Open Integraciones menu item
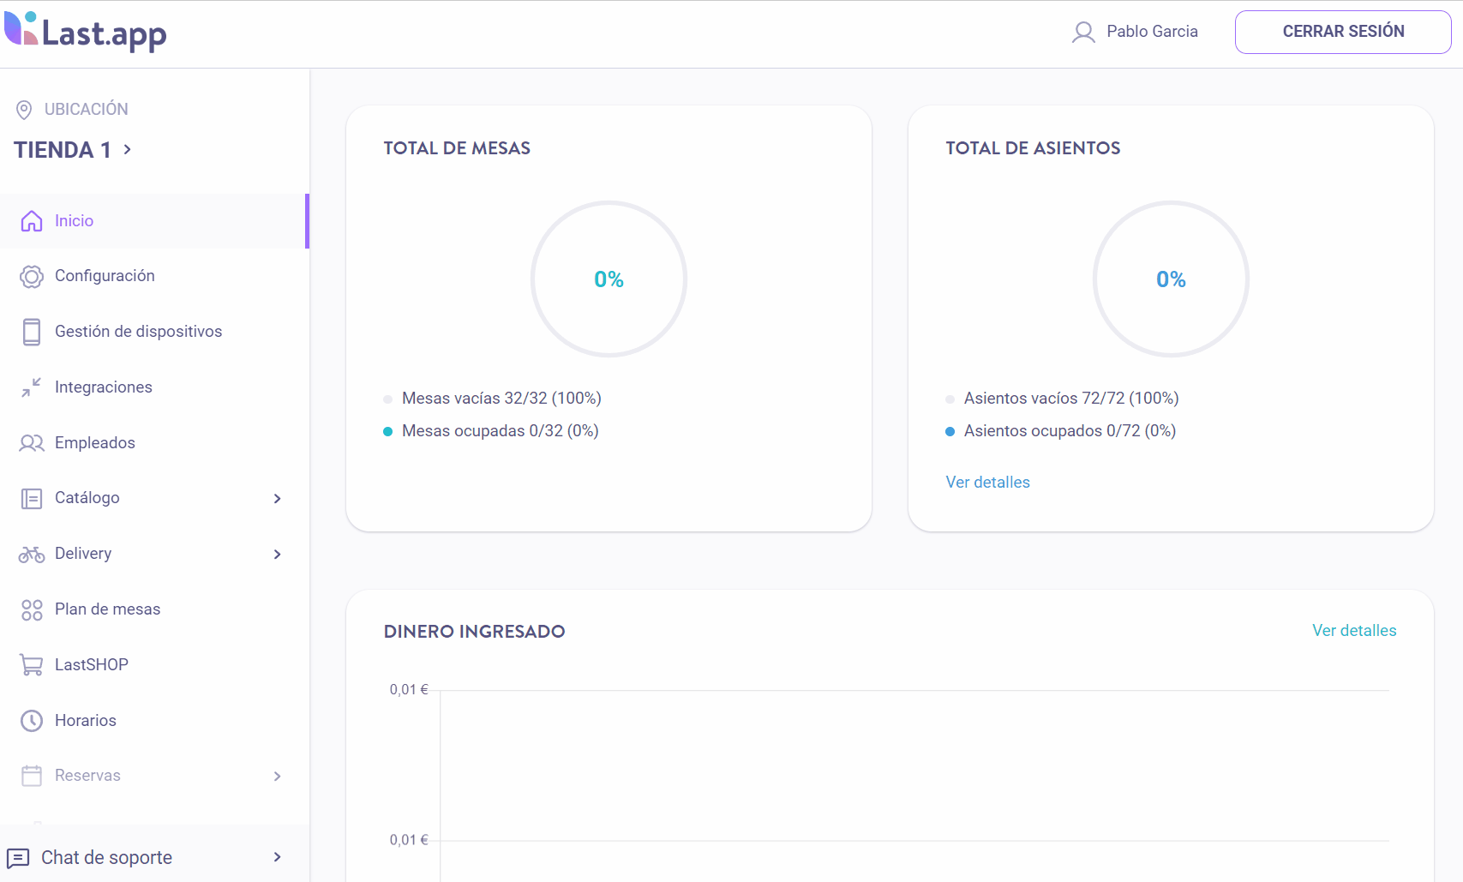 [x=154, y=387]
